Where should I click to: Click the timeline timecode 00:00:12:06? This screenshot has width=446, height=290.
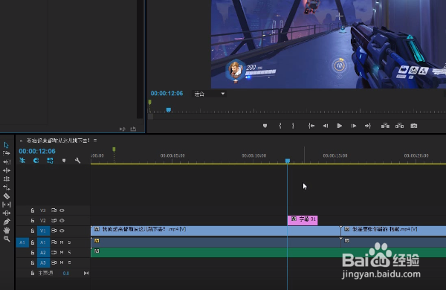point(37,151)
